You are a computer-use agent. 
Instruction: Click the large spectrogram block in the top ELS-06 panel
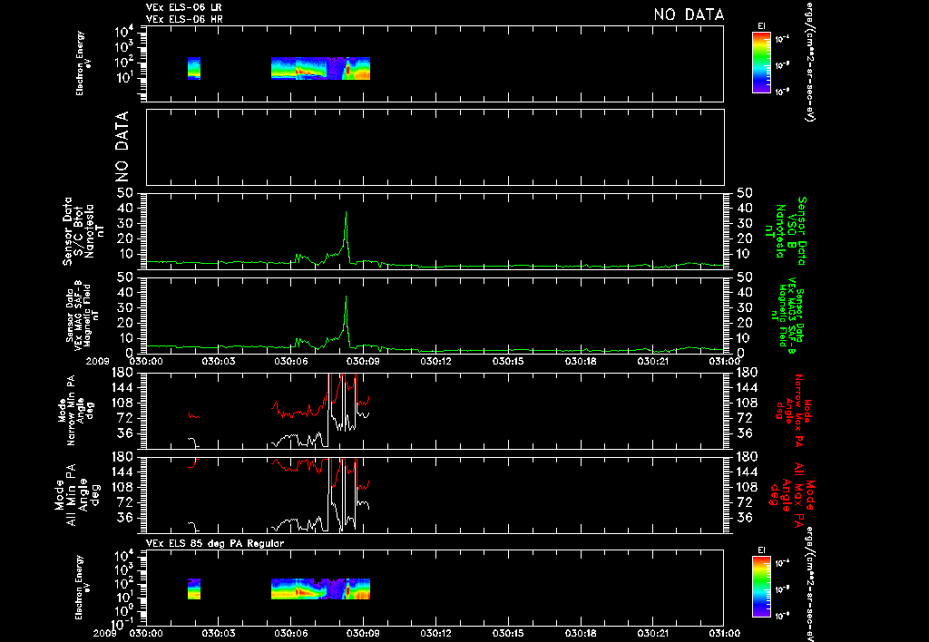click(x=320, y=68)
